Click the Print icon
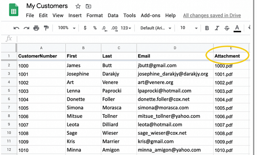 [36, 28]
